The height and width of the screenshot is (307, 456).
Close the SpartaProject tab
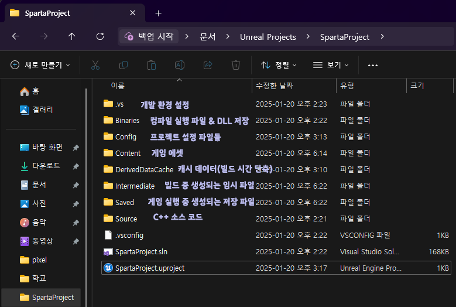coord(133,13)
